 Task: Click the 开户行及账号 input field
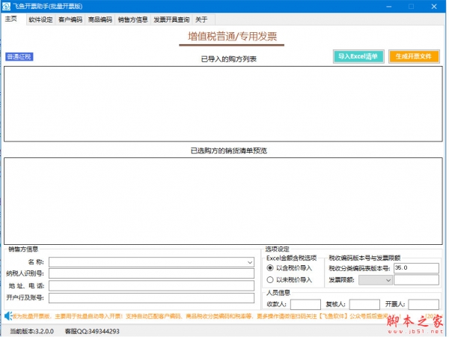coord(152,298)
